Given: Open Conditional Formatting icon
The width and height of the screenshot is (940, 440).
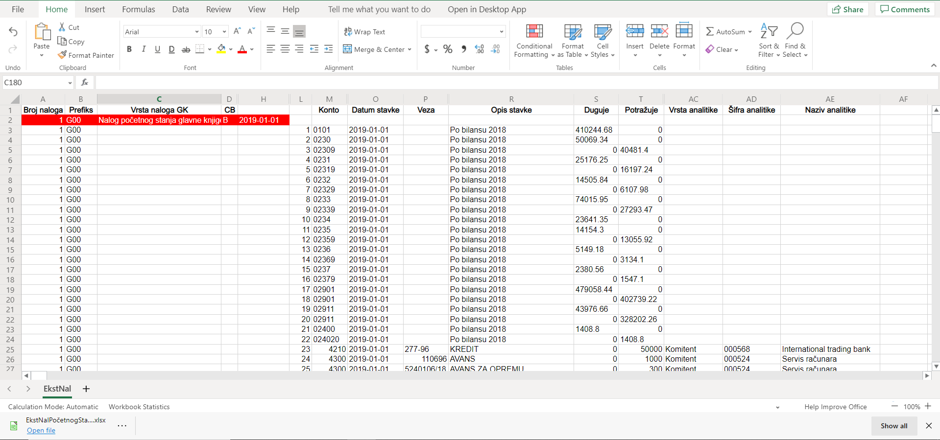Looking at the screenshot, I should coord(534,31).
